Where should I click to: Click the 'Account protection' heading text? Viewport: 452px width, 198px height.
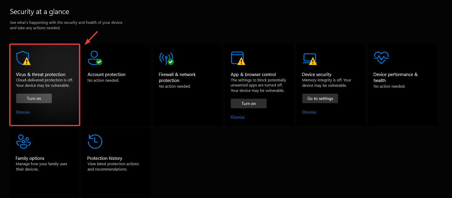click(106, 74)
